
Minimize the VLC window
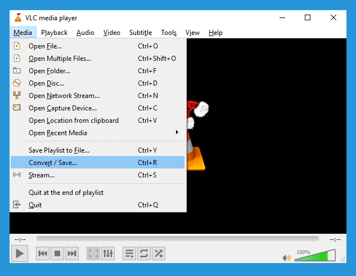tap(282, 17)
